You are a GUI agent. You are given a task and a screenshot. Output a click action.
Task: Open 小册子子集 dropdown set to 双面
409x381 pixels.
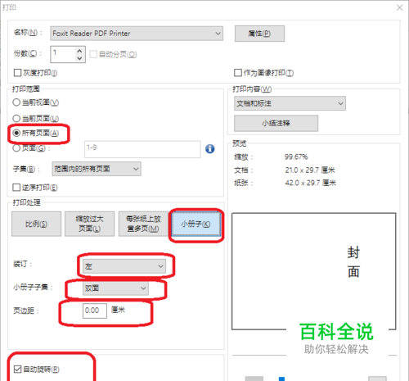click(x=115, y=288)
